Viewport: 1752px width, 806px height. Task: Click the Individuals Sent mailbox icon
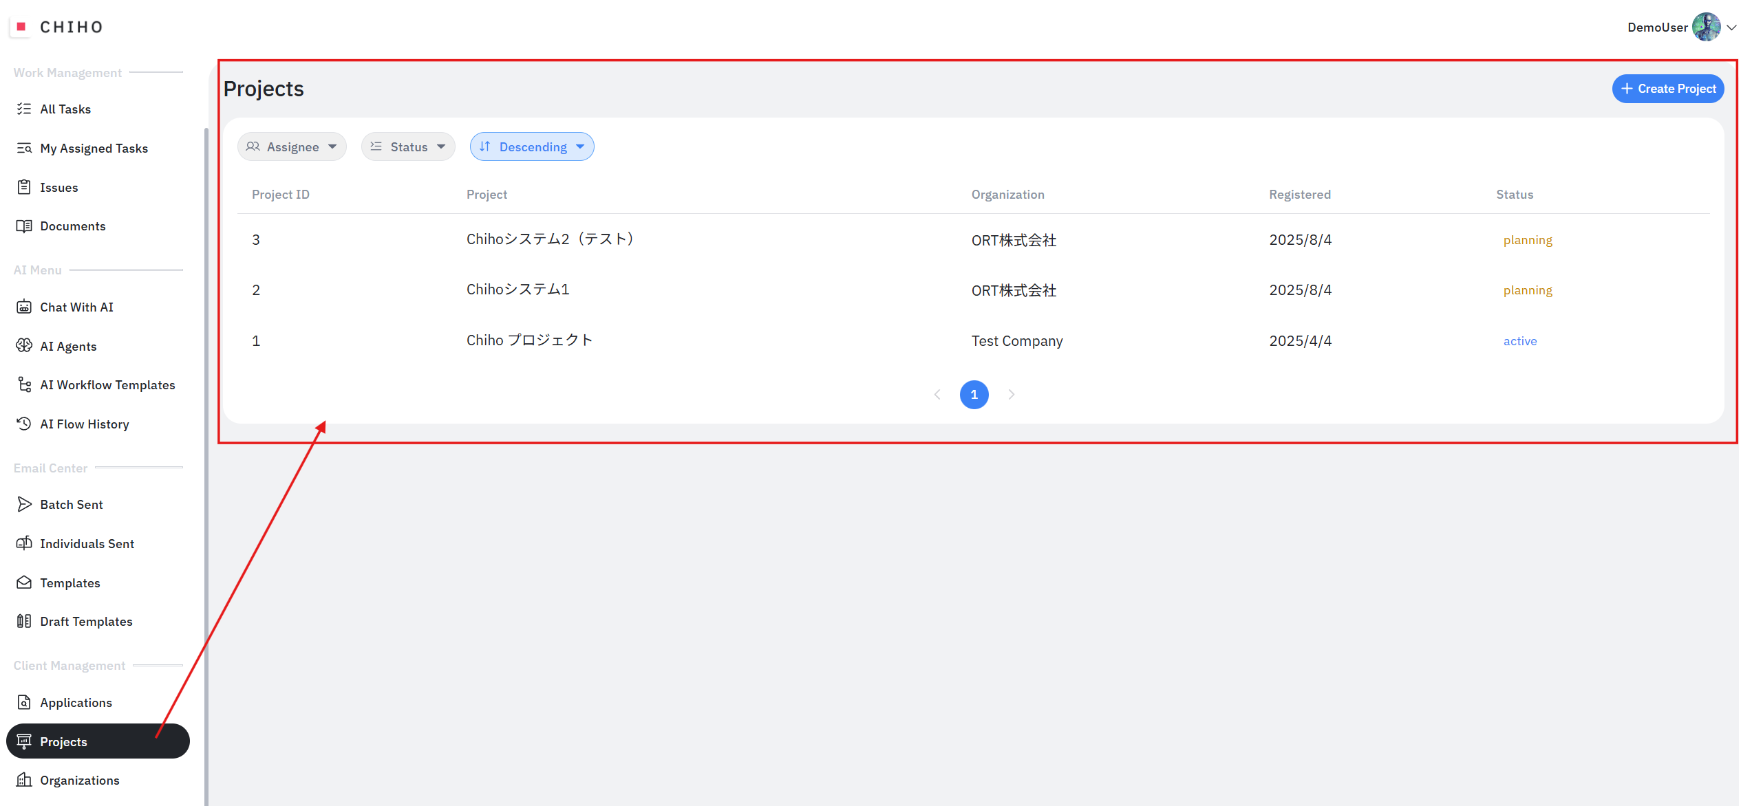[x=24, y=543]
